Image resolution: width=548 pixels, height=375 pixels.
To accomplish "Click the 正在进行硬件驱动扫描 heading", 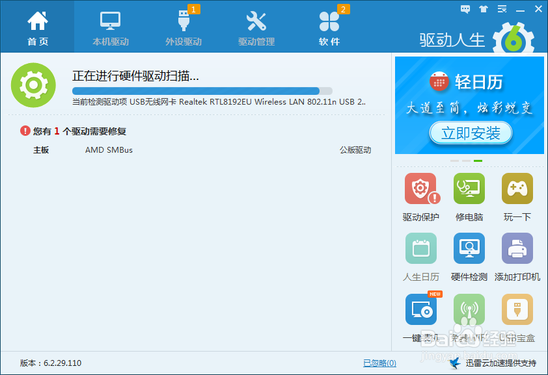I will point(135,75).
